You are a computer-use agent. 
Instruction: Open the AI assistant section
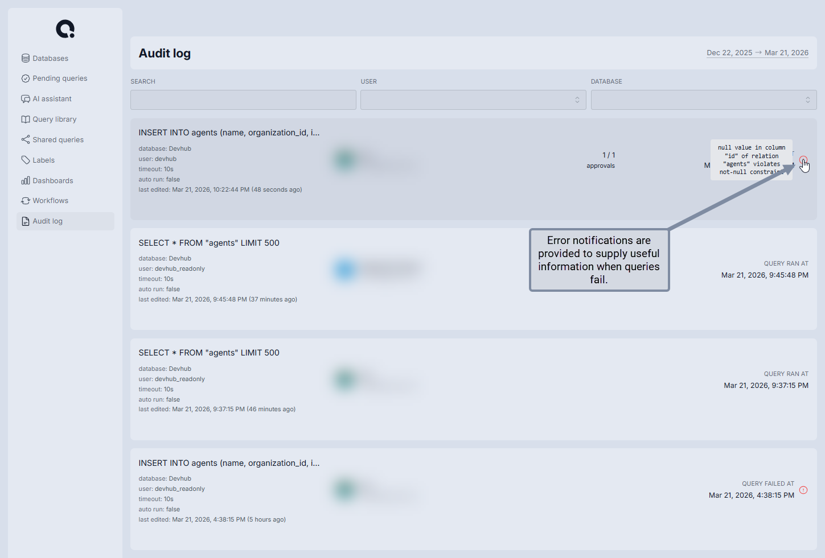(x=65, y=99)
